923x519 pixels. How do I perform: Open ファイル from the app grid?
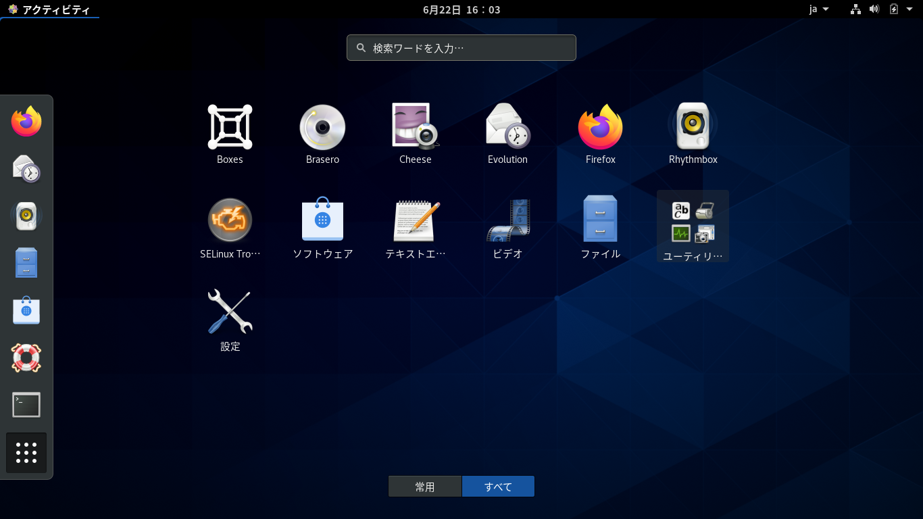coord(600,228)
